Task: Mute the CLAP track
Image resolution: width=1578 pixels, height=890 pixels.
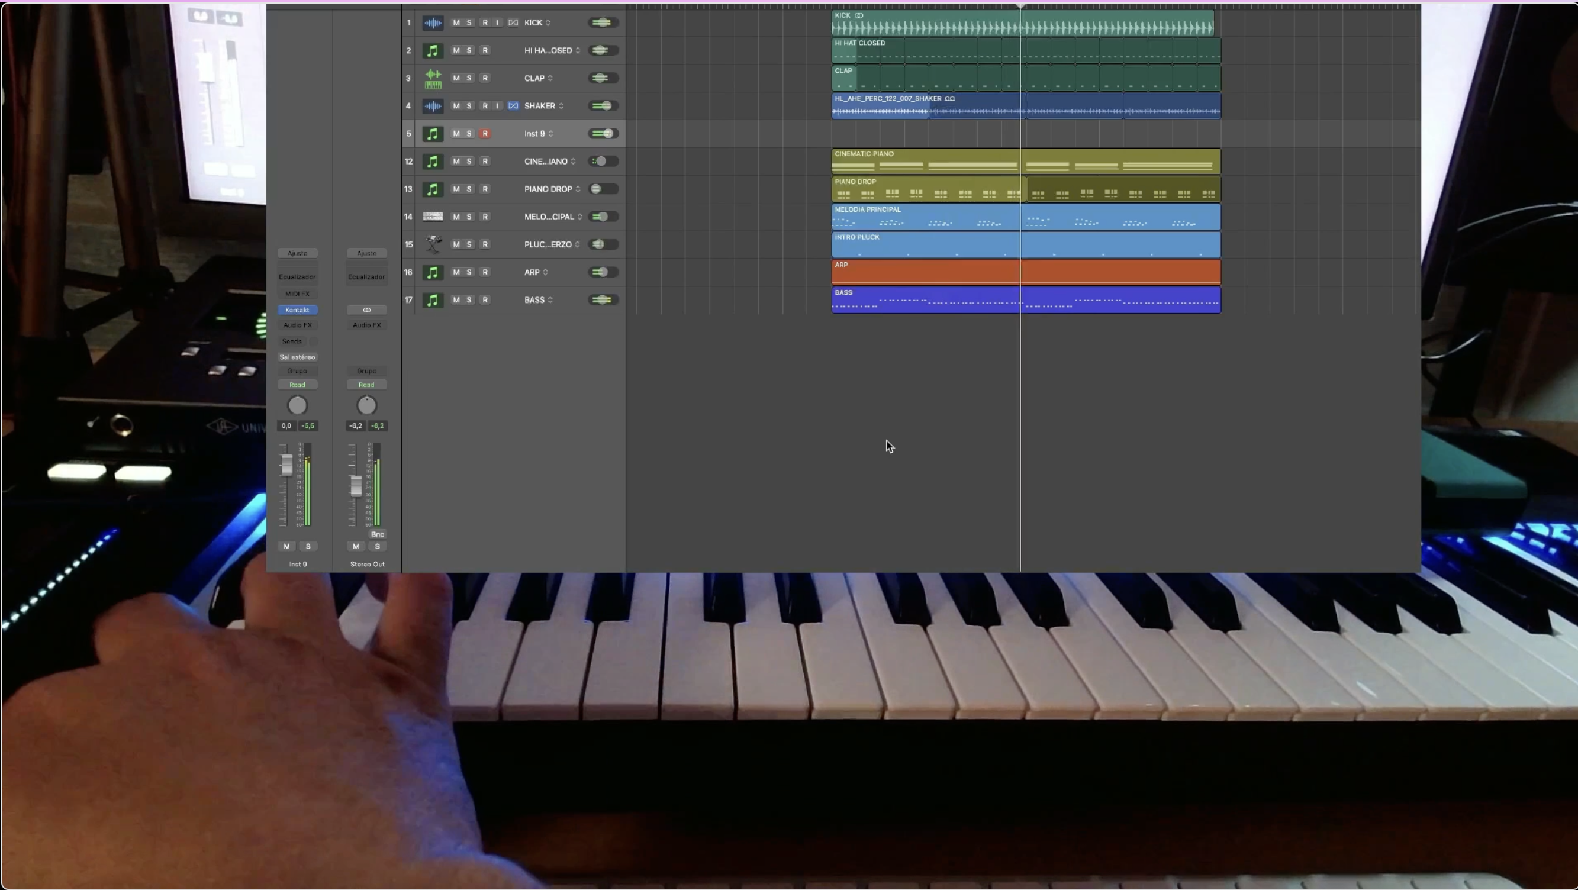Action: tap(456, 78)
